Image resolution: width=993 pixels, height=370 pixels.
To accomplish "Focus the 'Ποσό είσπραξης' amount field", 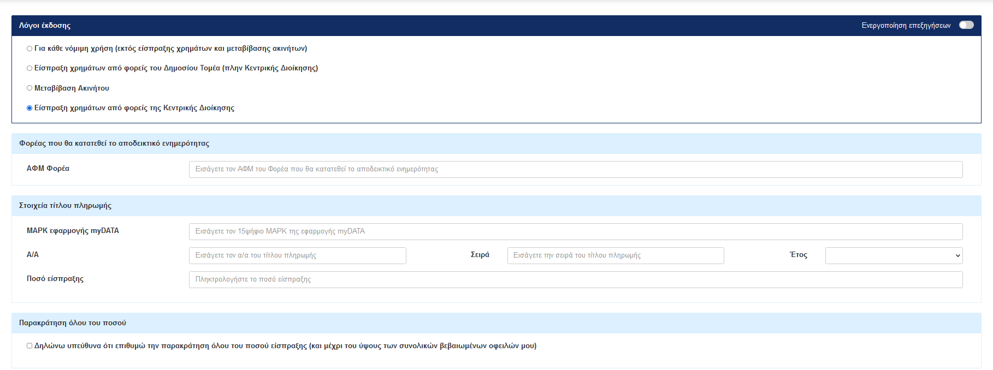I will tap(575, 279).
